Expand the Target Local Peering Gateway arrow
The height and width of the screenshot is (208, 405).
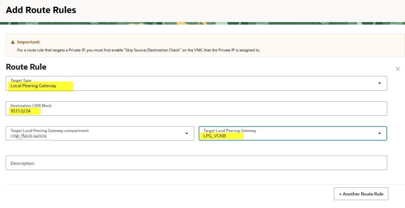click(x=379, y=134)
